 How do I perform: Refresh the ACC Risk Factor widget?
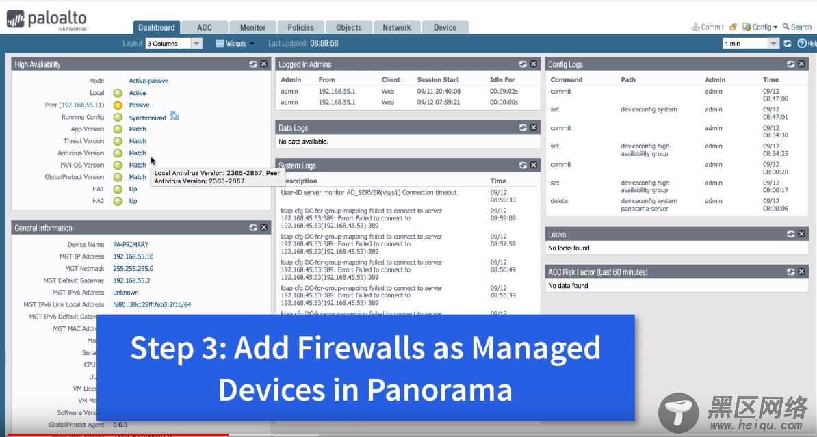(791, 272)
